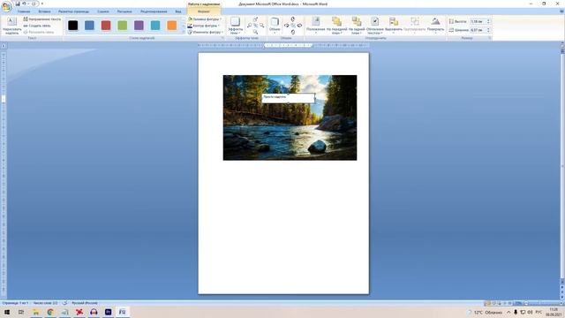
Task: Nudge shadow up
Action: [255, 19]
